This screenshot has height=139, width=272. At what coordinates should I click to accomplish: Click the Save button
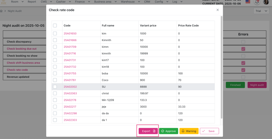[x=209, y=131]
